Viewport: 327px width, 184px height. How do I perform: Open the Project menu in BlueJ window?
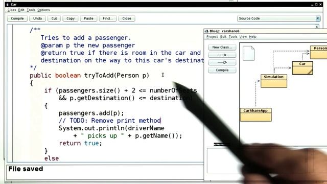[x=212, y=37]
